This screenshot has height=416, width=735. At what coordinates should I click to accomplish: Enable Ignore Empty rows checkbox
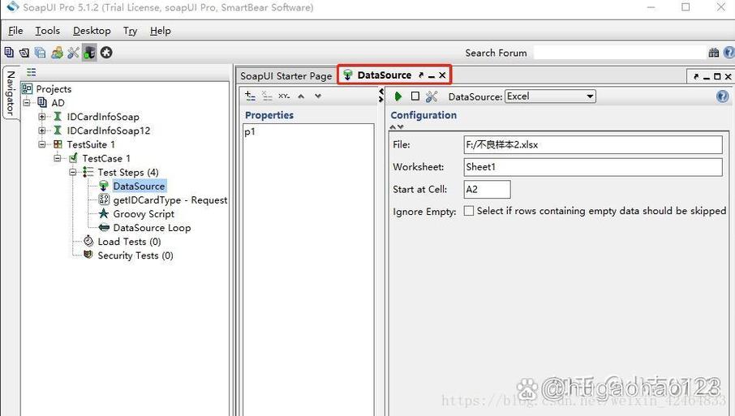point(468,211)
